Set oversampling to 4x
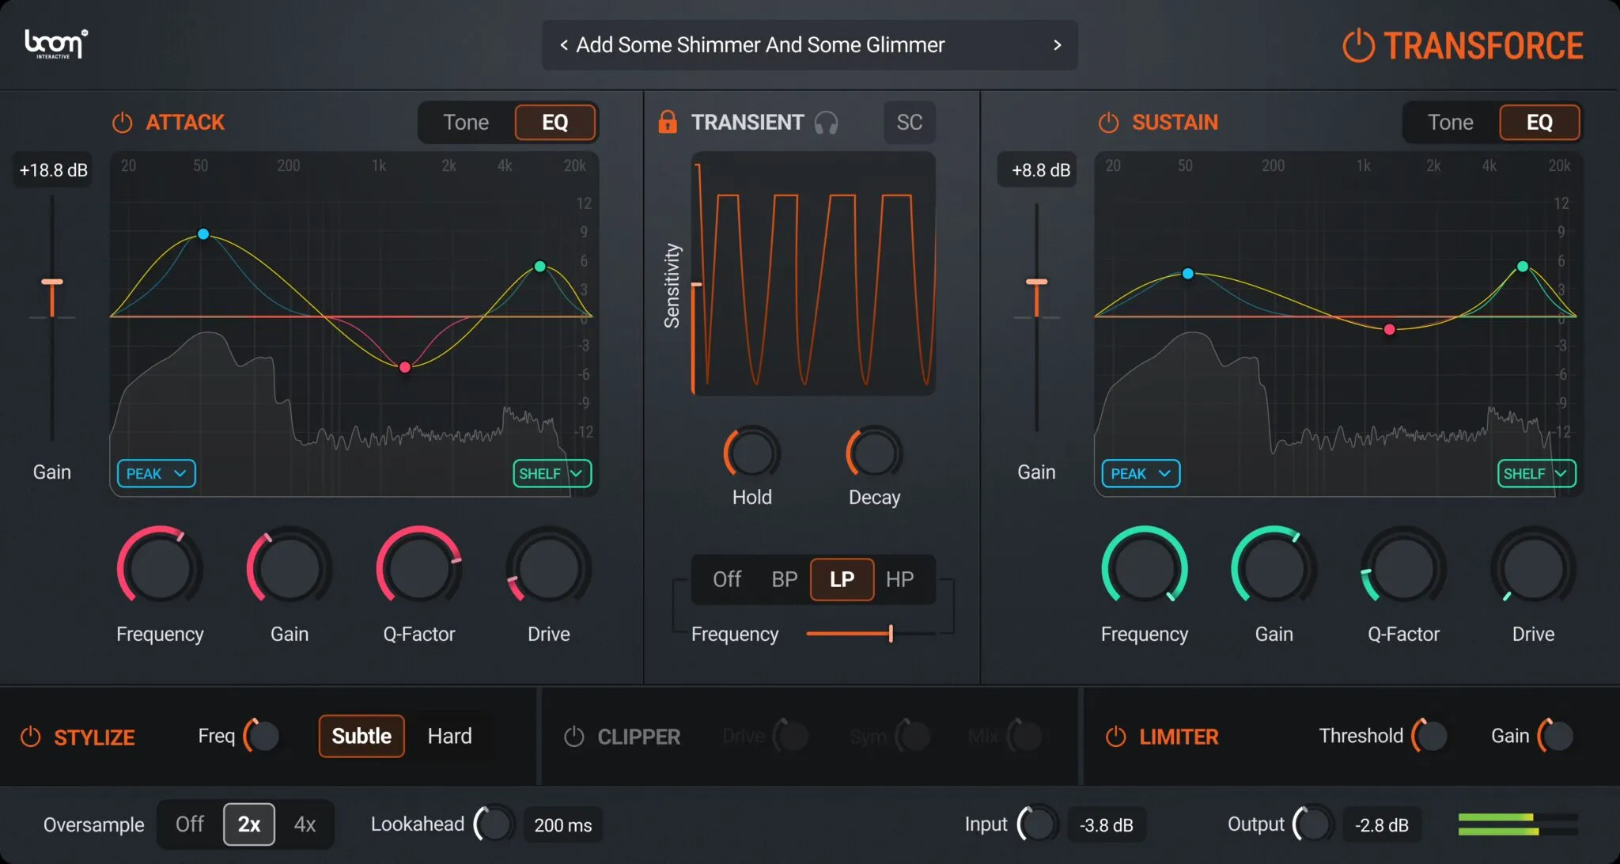Screen dimensions: 1620x864 tap(305, 824)
